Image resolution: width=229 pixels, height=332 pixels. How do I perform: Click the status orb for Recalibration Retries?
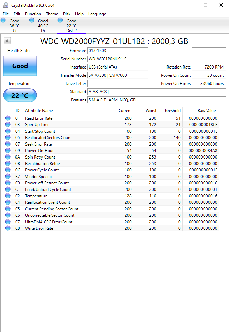point(8,164)
